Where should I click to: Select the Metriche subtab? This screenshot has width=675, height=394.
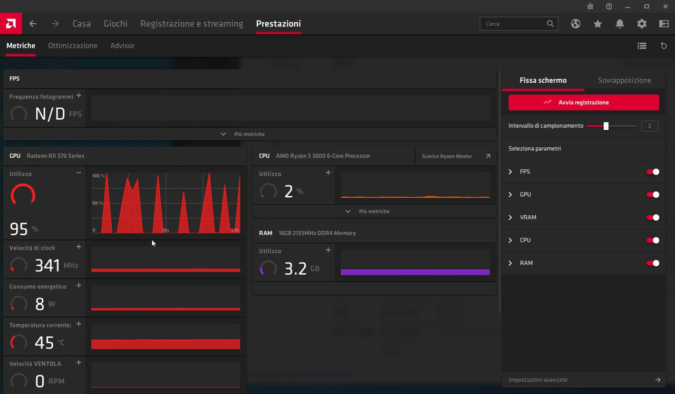[21, 46]
